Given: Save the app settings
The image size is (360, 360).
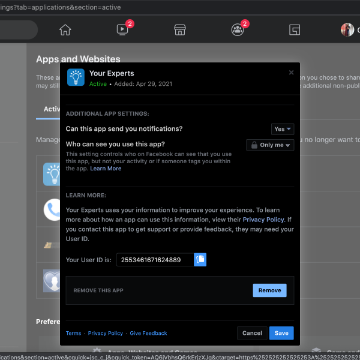Looking at the screenshot, I should tap(281, 333).
